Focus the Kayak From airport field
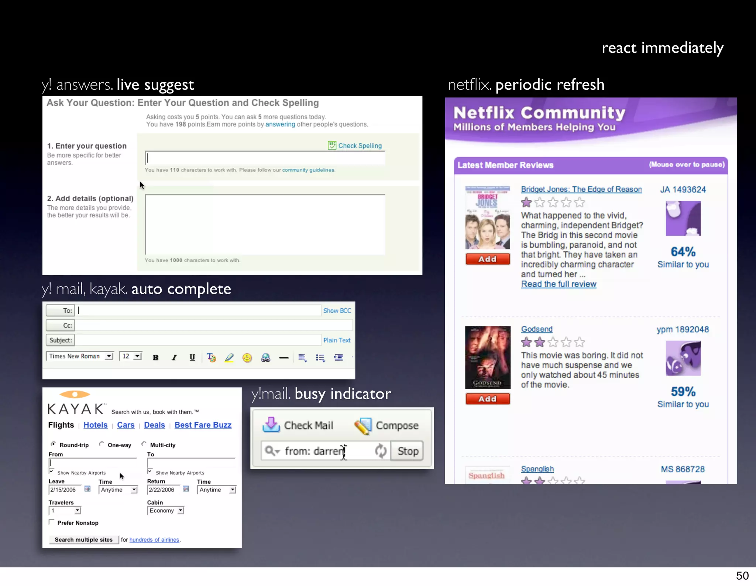Image resolution: width=756 pixels, height=586 pixels. click(92, 463)
